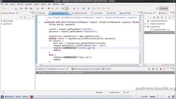Click the Previous Annotation toolbar icon

click(98, 9)
